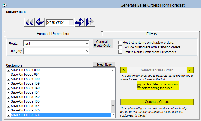Click the double-left arrow delivery date icon
Viewport: 201px width, 121px height.
tap(29, 22)
